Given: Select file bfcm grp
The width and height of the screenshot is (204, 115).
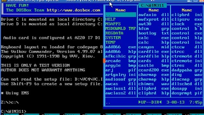Looking at the screenshot, I should [154, 28].
